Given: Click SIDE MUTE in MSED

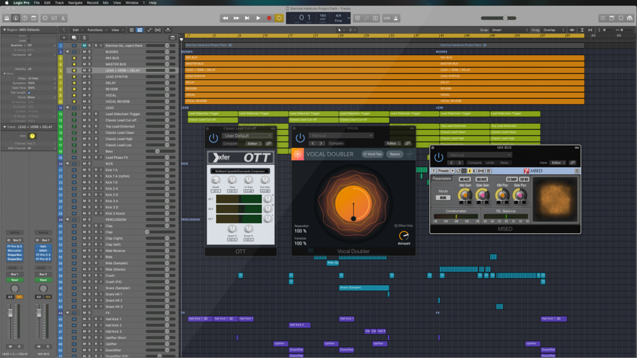Looking at the screenshot, I should coord(482,179).
